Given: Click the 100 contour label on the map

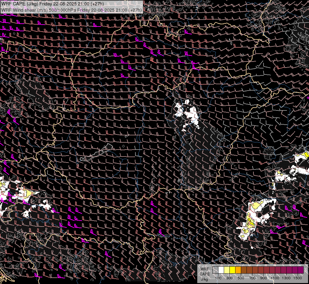Looking at the screenshot, I should point(267,200).
